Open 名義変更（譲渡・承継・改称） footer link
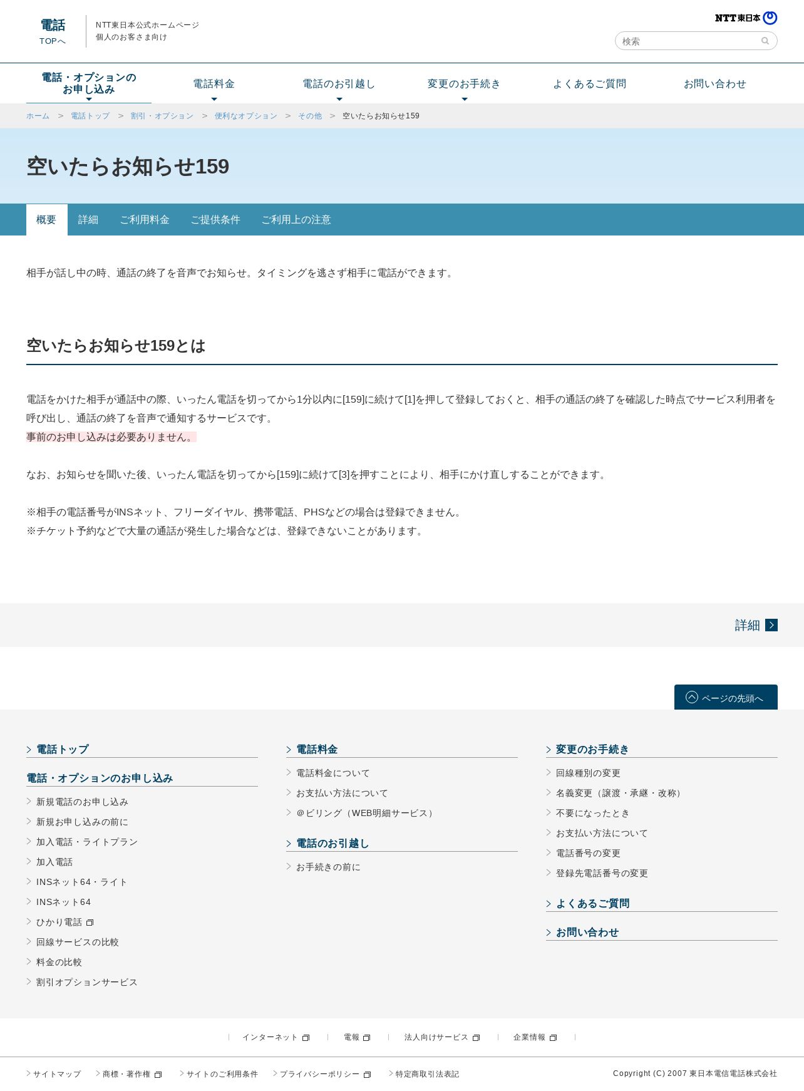 [x=621, y=793]
